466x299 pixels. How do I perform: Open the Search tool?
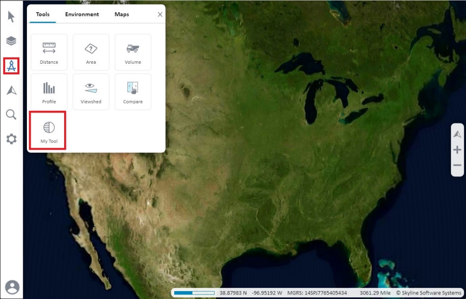click(11, 115)
